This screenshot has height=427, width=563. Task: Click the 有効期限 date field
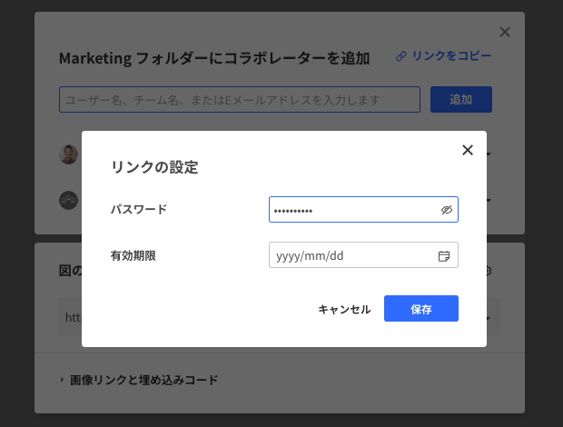[354, 256]
